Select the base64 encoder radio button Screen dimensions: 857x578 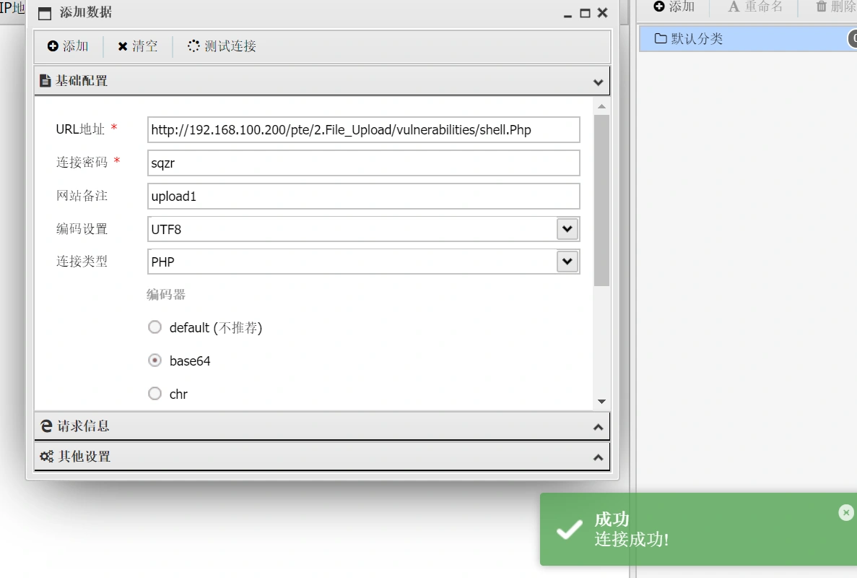(155, 361)
